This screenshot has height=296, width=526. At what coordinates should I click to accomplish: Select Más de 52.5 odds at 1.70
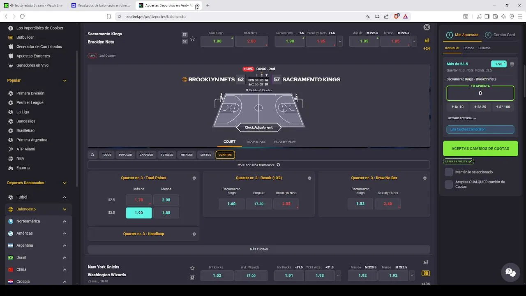[139, 200]
